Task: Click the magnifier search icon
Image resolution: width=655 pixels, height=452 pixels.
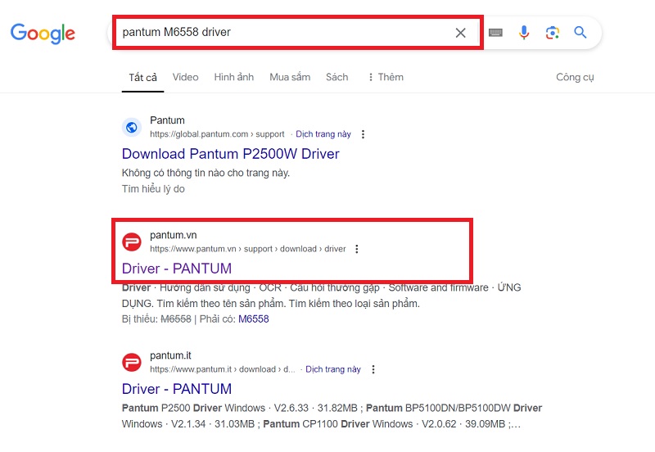Action: pyautogui.click(x=580, y=32)
